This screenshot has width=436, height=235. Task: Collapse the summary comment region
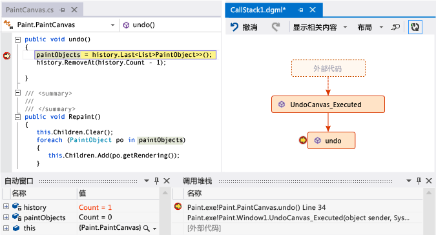coord(18,93)
